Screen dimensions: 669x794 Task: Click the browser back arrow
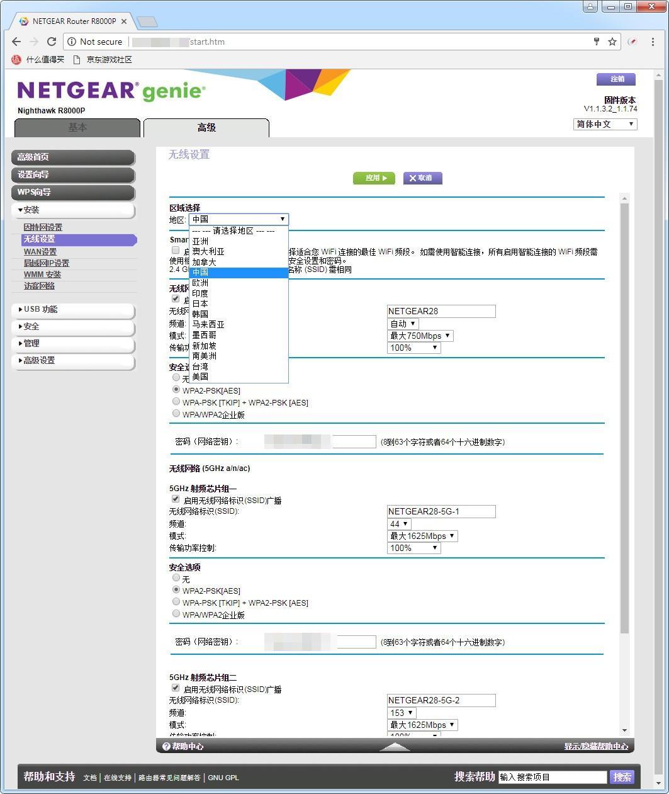[16, 42]
